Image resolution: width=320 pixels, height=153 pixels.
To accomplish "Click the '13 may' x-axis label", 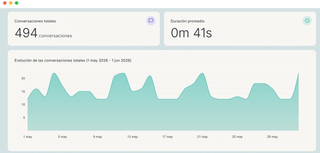I will (x=132, y=137).
